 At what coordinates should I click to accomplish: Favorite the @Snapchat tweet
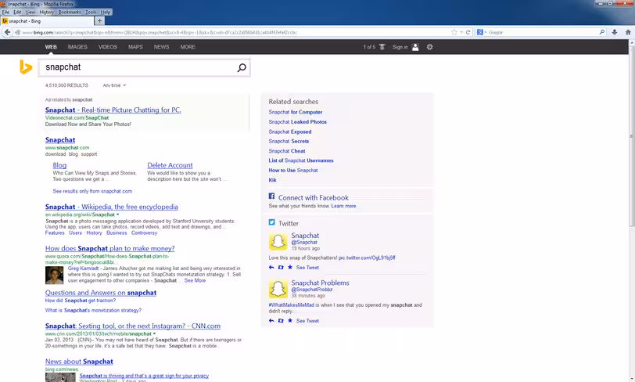(290, 267)
